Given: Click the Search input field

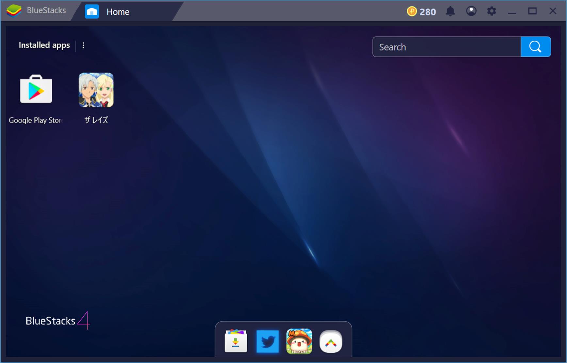Looking at the screenshot, I should pyautogui.click(x=446, y=47).
